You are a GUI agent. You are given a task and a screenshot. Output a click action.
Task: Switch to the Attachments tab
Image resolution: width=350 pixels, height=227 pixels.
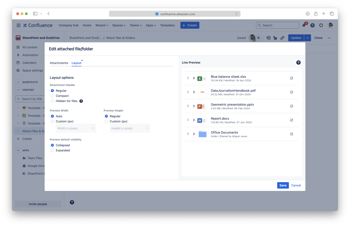tap(59, 63)
